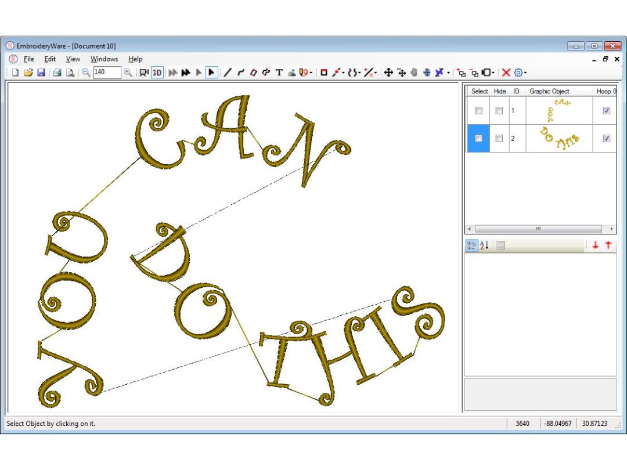Expand the gear settings dropdown arrow
This screenshot has height=470, width=627.
525,73
